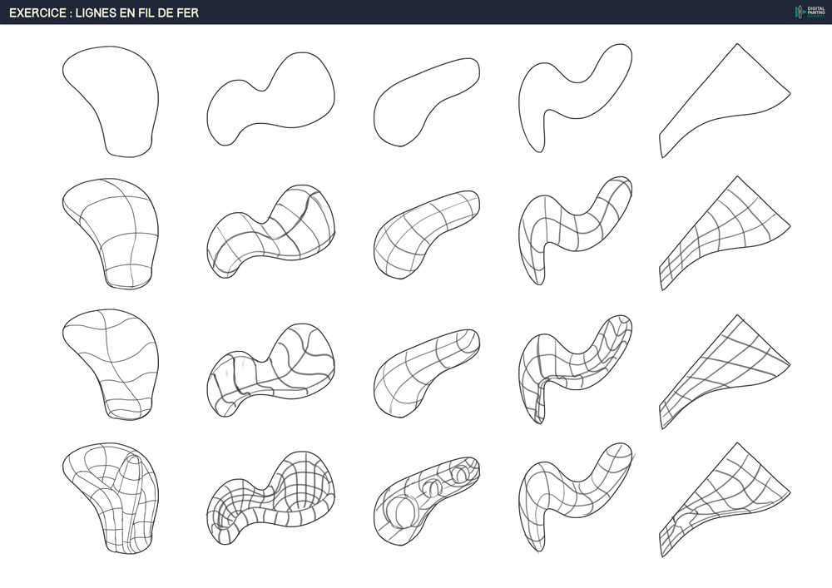Click the third-row triangular sail with curved grid
Image resolution: width=832 pixels, height=588 pixels.
(x=722, y=370)
